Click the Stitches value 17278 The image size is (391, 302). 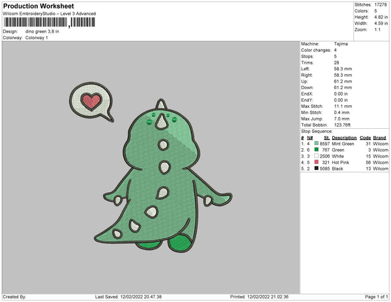coord(381,5)
